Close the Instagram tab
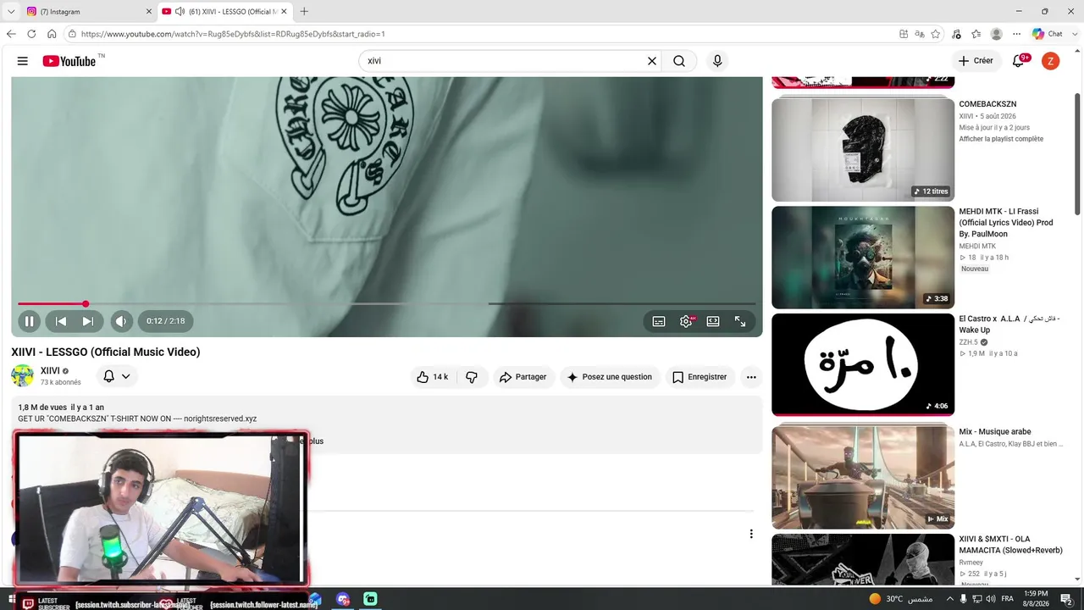1084x610 pixels. coord(149,12)
